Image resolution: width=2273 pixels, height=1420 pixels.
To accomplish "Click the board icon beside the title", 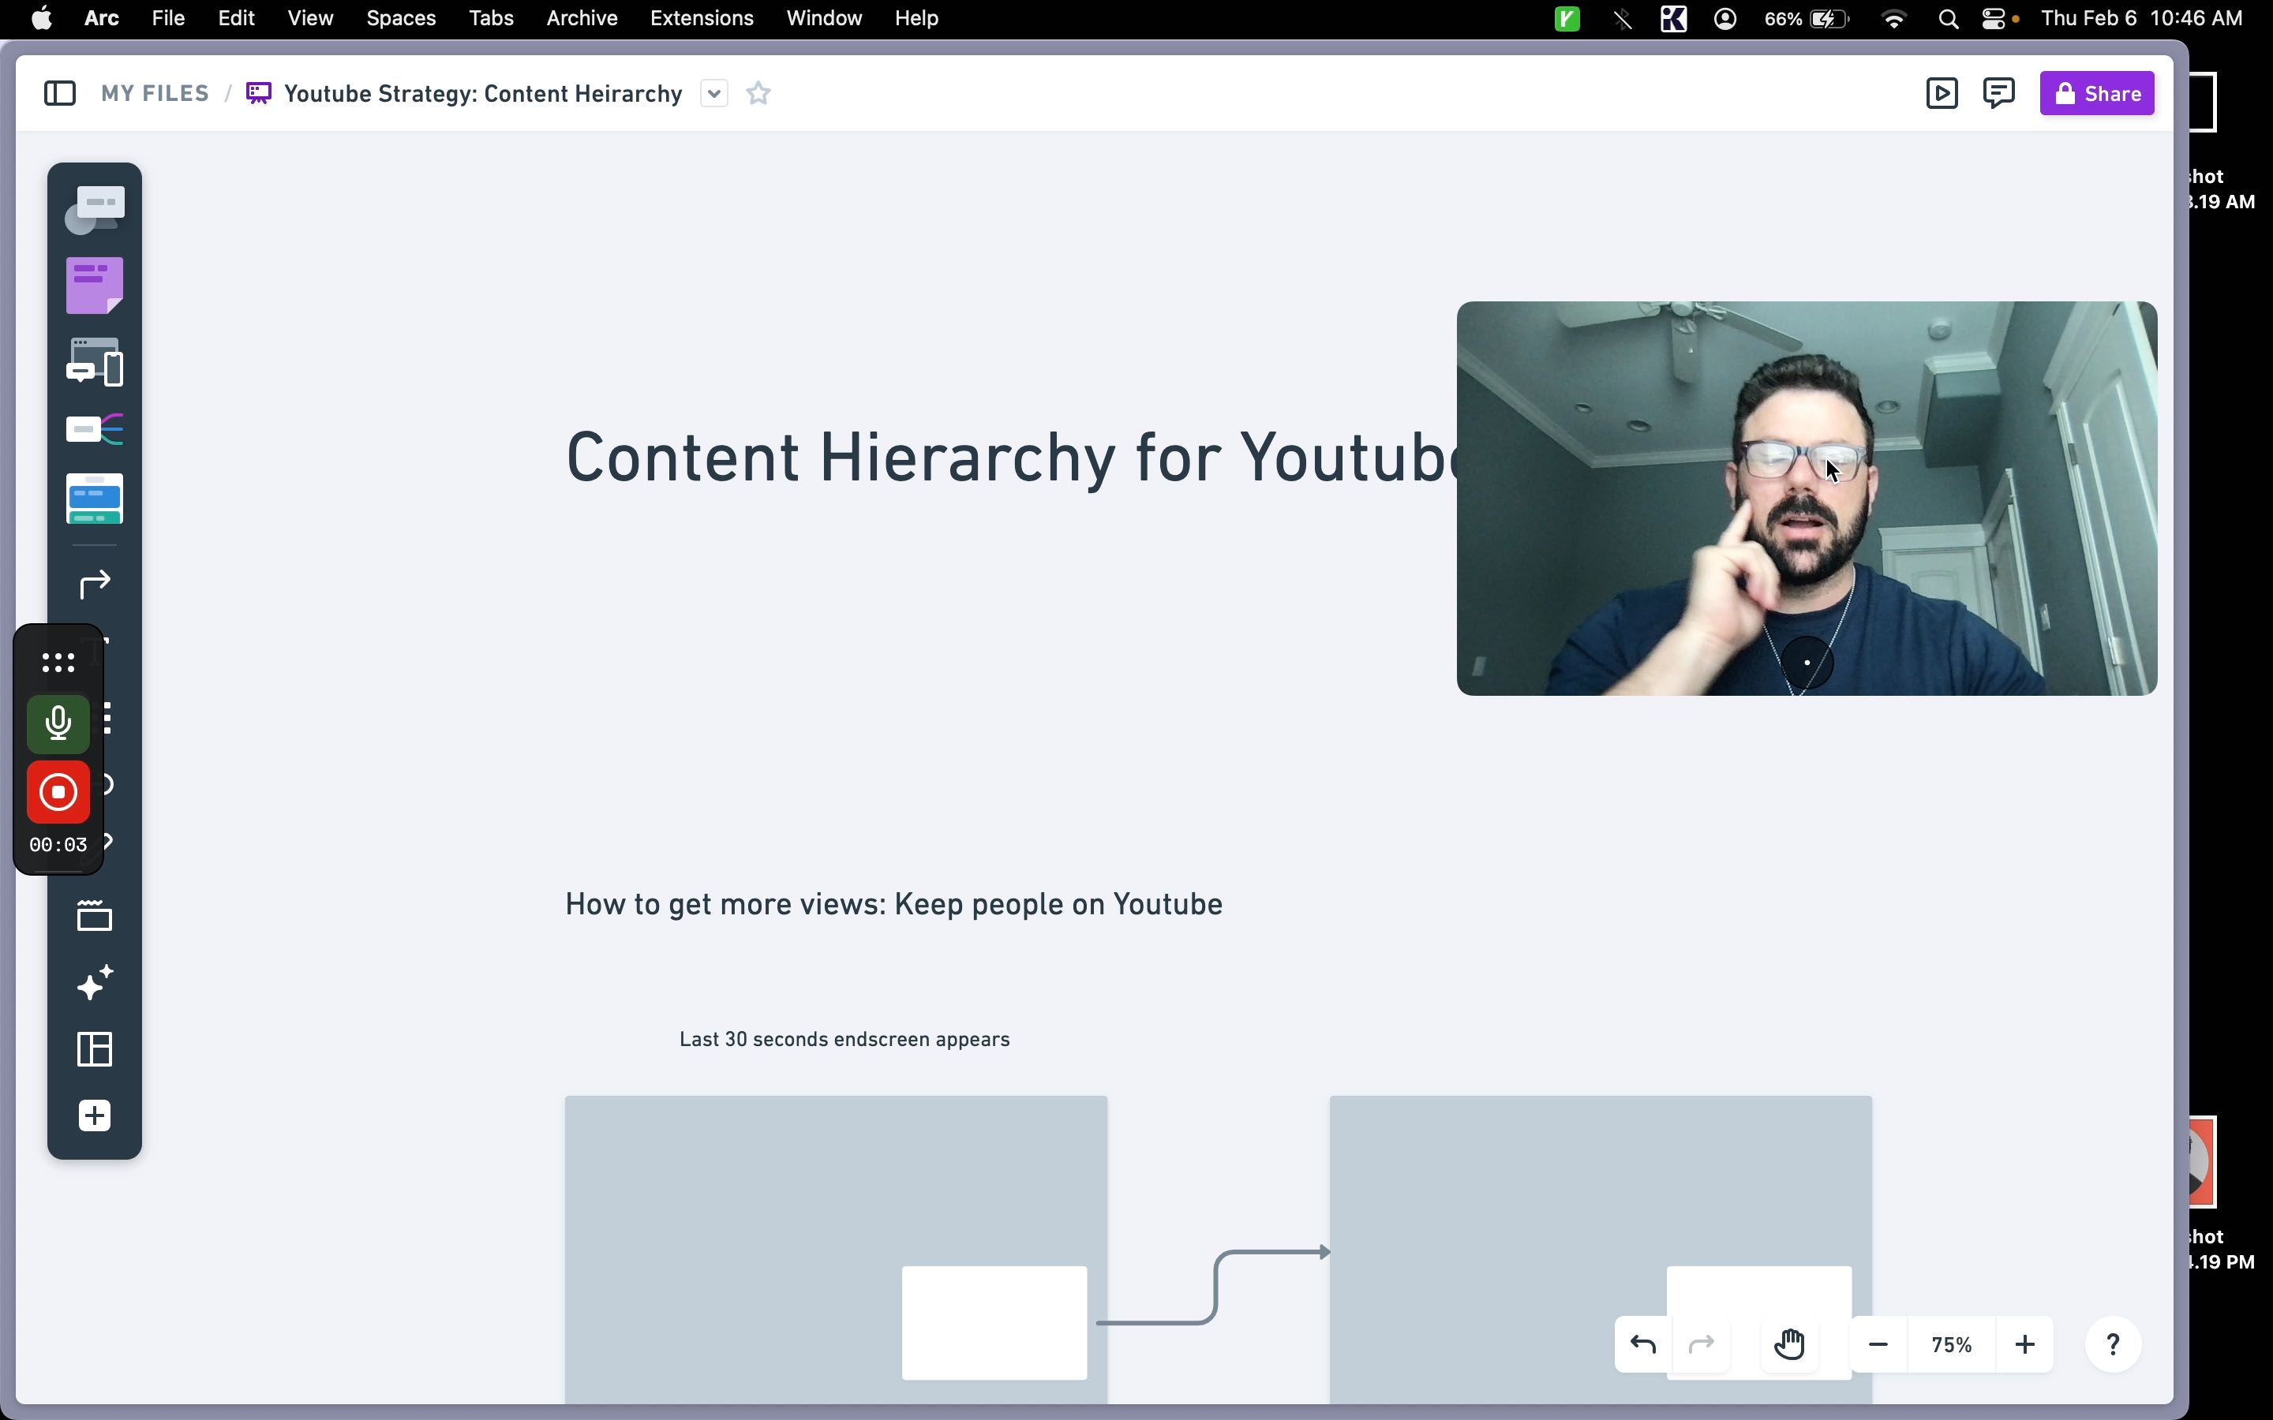I will point(259,93).
